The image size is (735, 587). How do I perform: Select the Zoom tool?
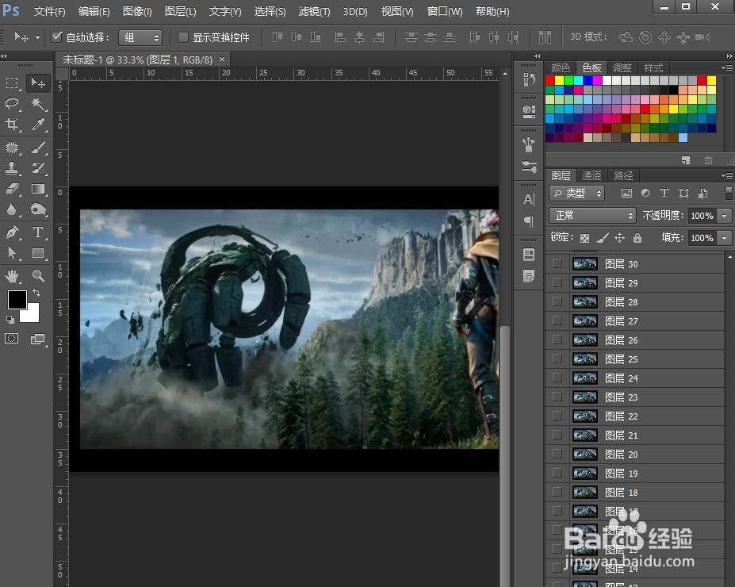pos(38,276)
